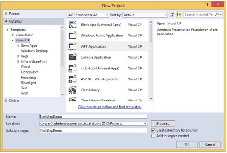Image resolution: width=227 pixels, height=153 pixels.
Task: Enable Add to source control checkbox
Action: [x=153, y=136]
